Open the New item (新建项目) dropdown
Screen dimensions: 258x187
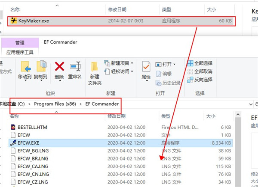[x=119, y=63]
